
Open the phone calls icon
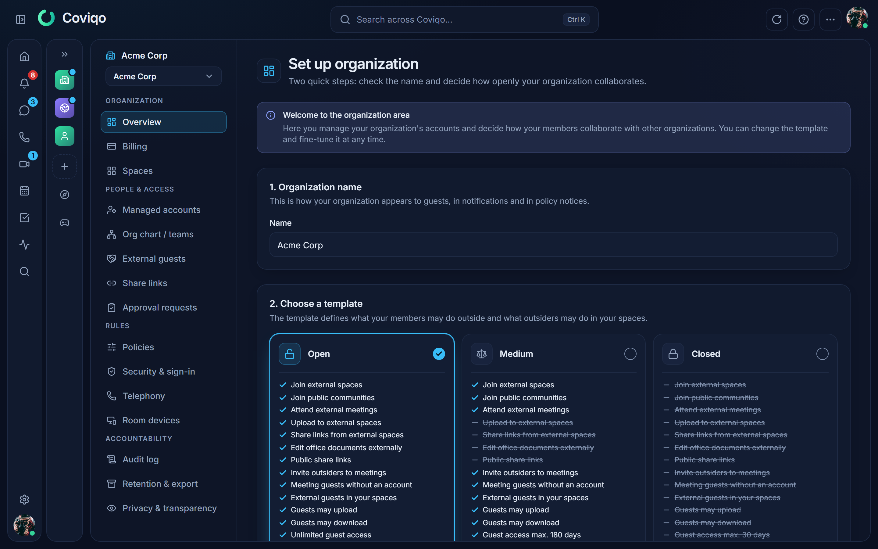pos(24,137)
